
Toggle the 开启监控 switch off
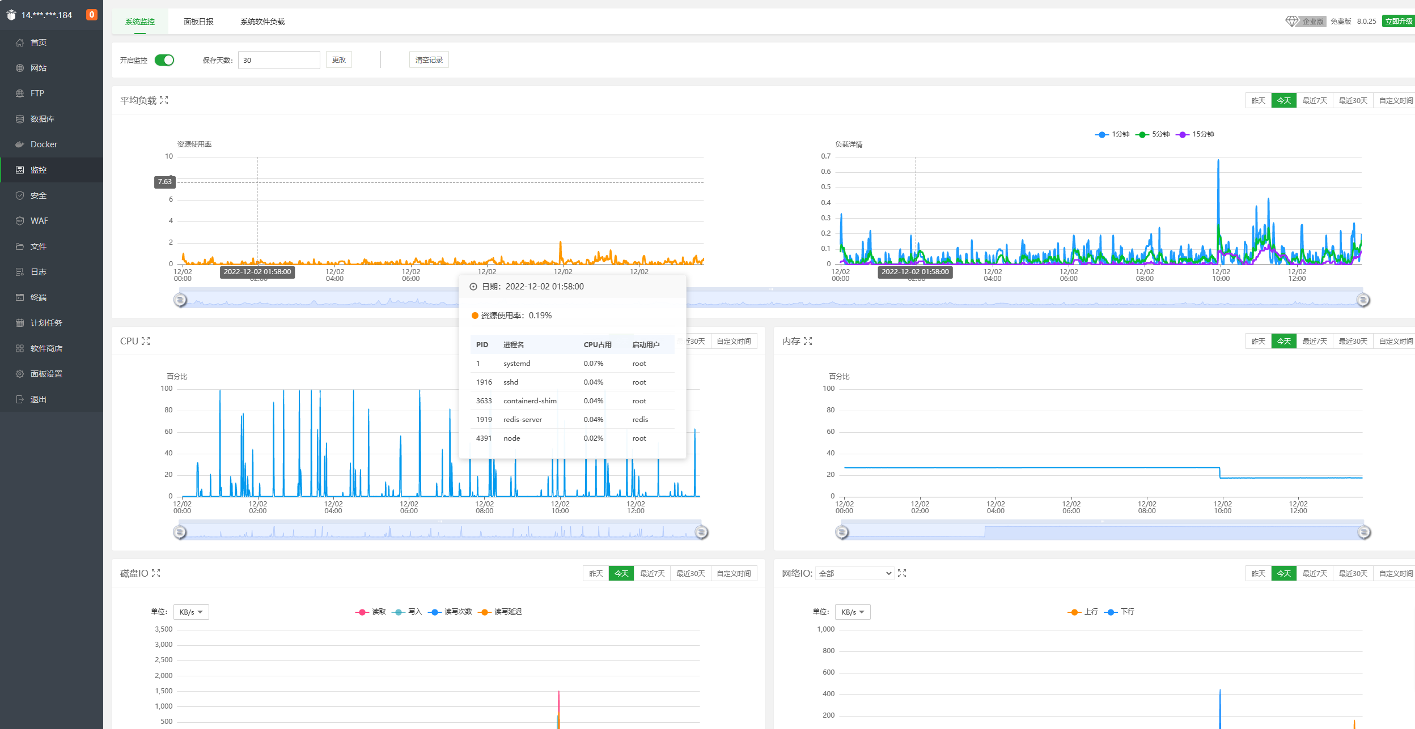(164, 60)
